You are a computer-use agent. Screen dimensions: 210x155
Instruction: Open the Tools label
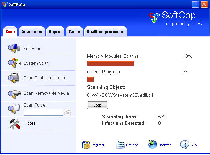(x=30, y=123)
